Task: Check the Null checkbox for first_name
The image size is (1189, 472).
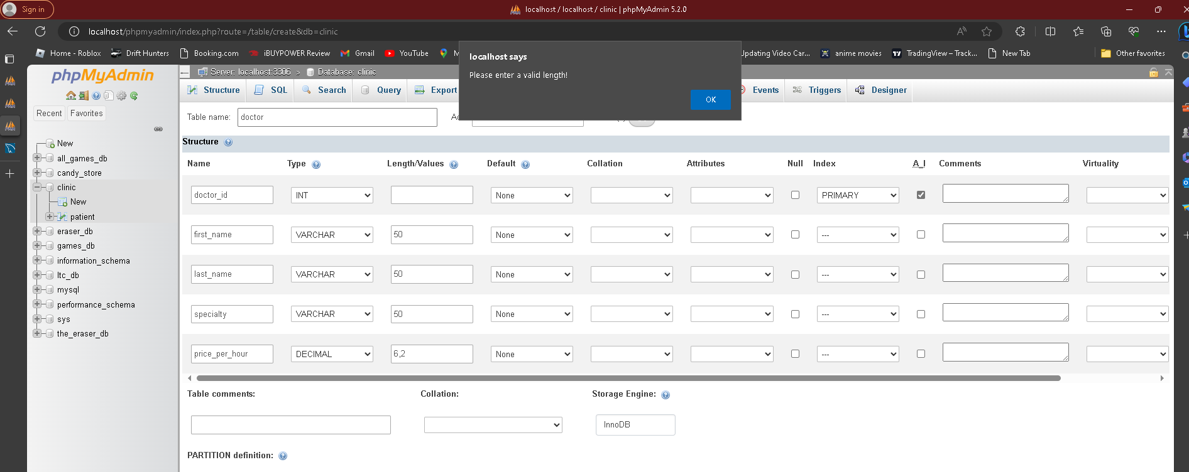Action: click(795, 235)
